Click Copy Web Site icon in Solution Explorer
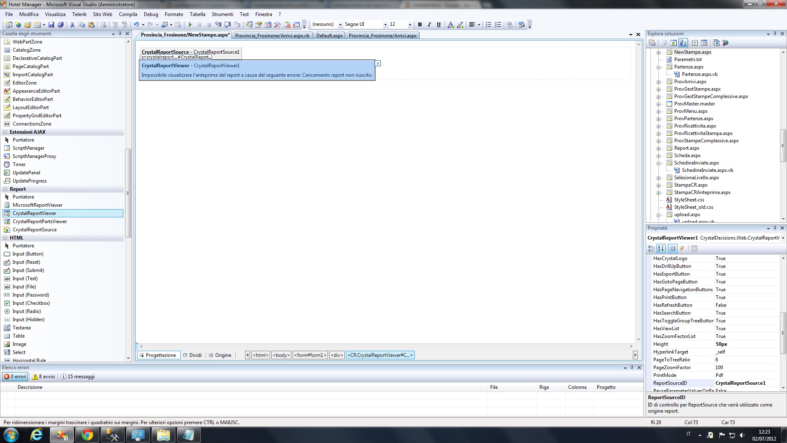 (716, 43)
